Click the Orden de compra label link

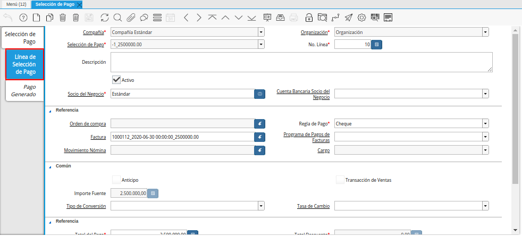coord(88,123)
